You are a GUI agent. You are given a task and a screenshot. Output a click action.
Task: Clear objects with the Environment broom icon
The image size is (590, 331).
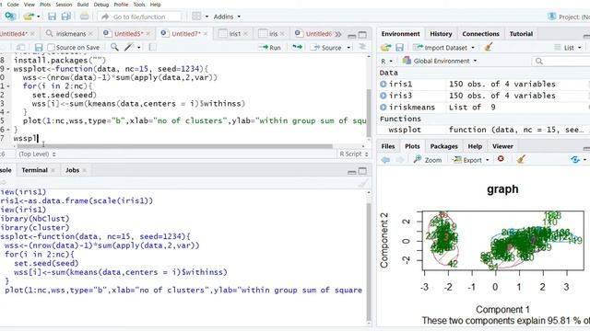pyautogui.click(x=489, y=47)
